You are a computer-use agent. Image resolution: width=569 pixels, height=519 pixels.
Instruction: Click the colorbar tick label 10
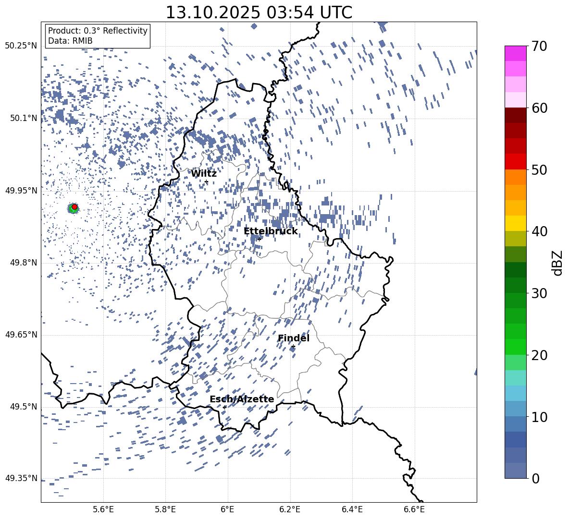click(539, 417)
